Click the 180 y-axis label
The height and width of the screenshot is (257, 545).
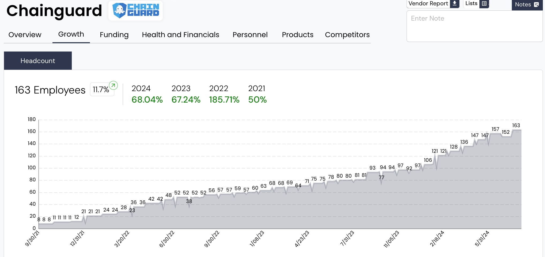click(32, 119)
